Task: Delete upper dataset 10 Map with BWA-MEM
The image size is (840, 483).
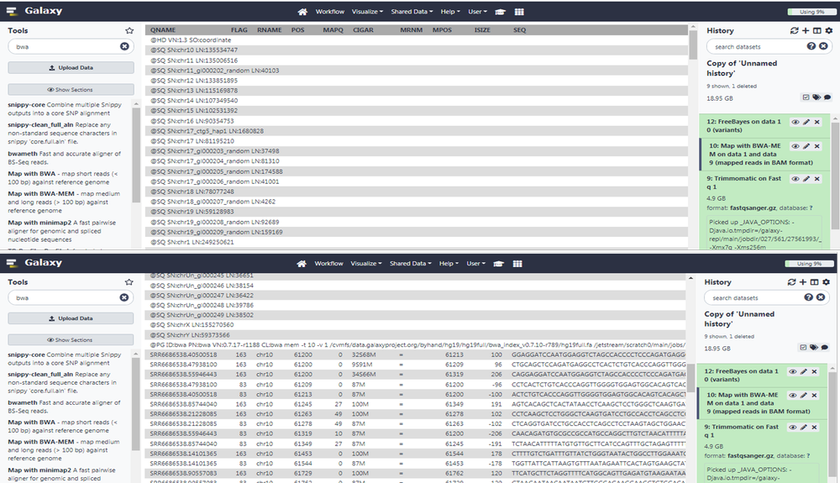Action: [817, 146]
